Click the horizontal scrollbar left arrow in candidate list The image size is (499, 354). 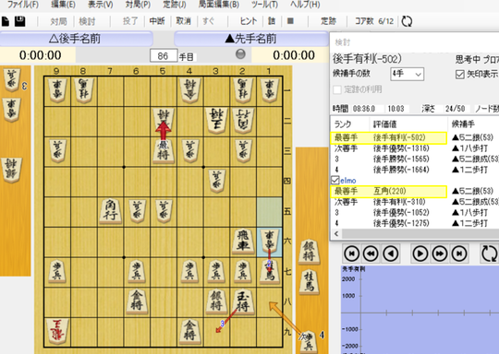(x=336, y=234)
